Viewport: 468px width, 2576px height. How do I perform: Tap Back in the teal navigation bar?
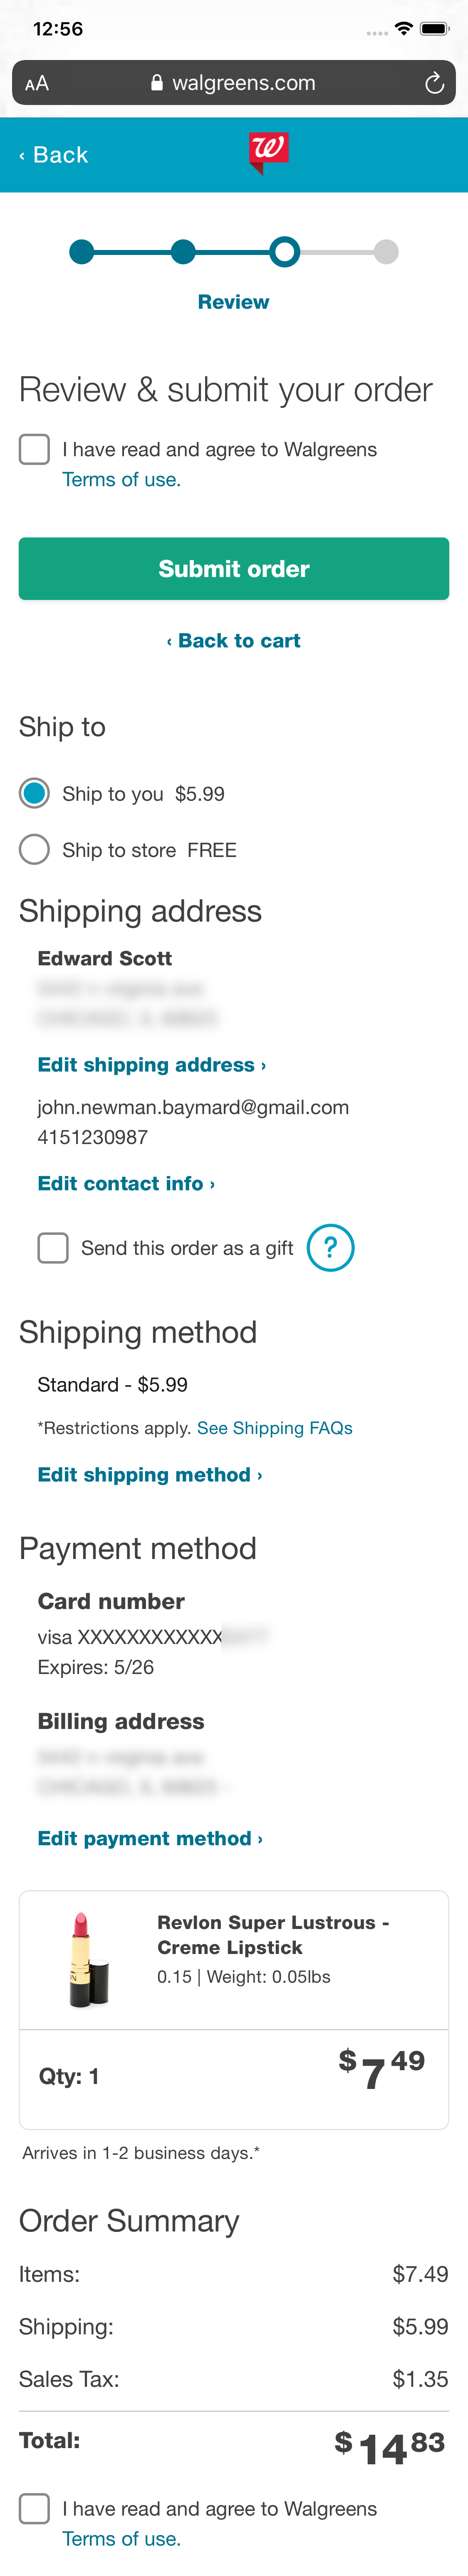(x=54, y=154)
